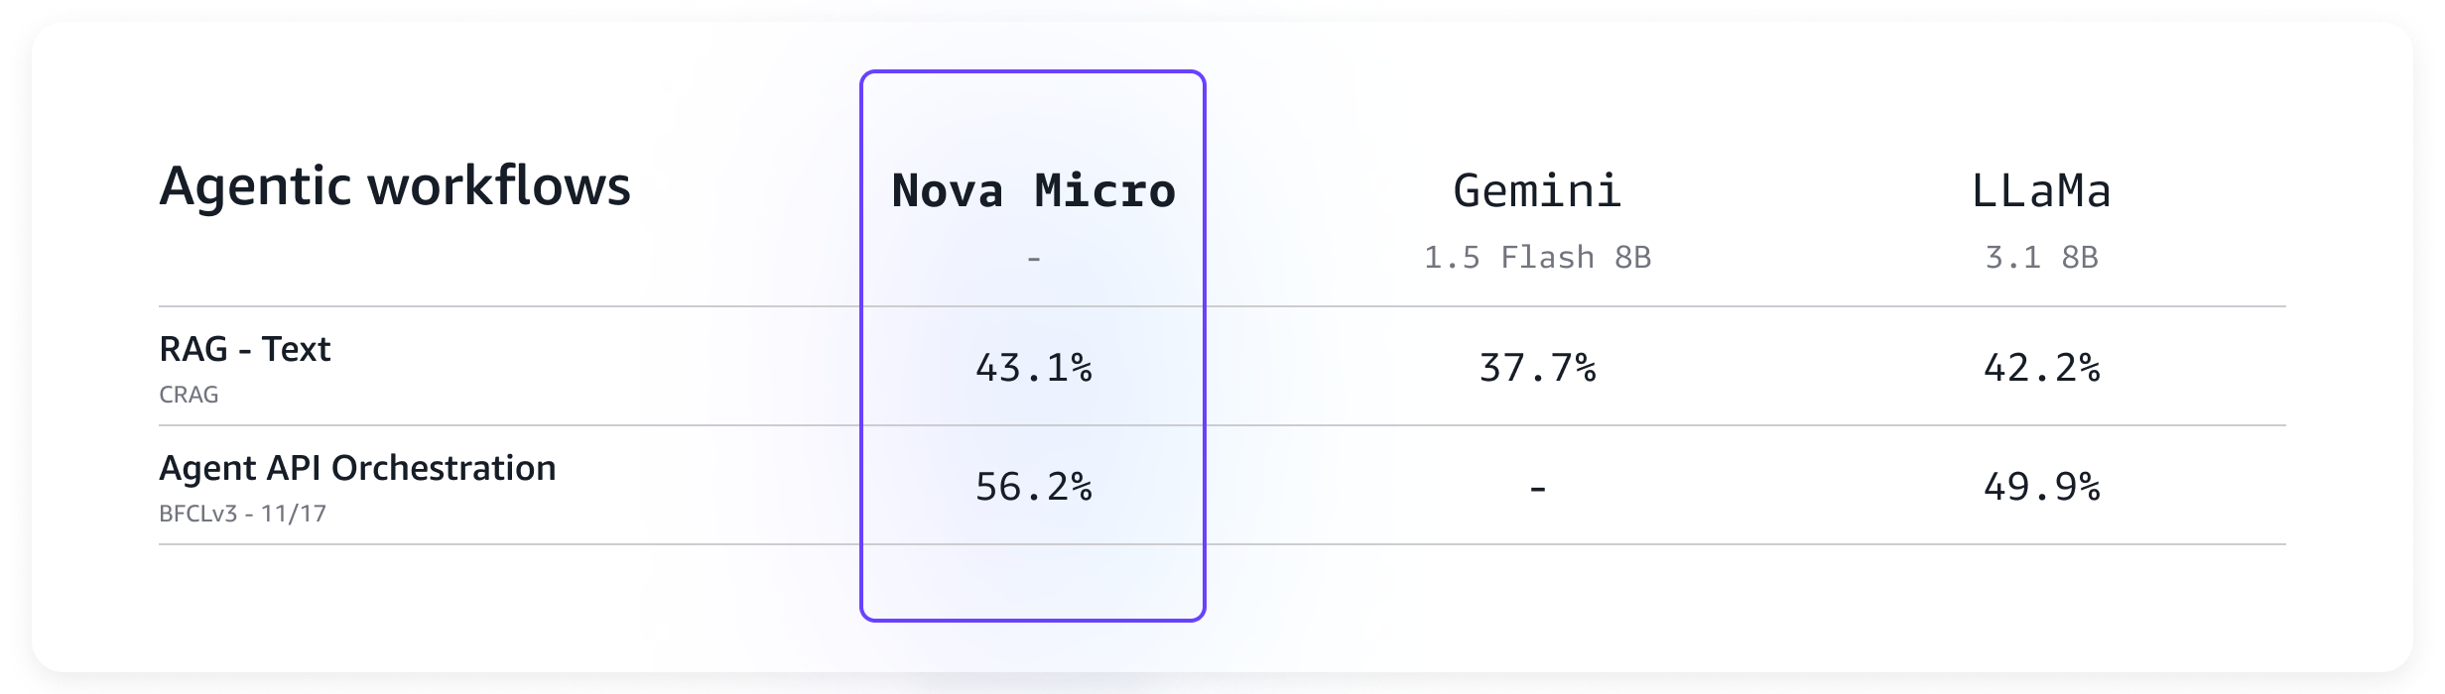Image resolution: width=2445 pixels, height=694 pixels.
Task: Select Nova Micro's 43.1% RAG score
Action: [x=1033, y=368]
